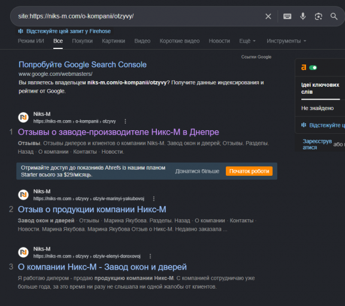
Task: Open three-dot menu beside o-kompanii › otzyvy
Action: coord(125,121)
